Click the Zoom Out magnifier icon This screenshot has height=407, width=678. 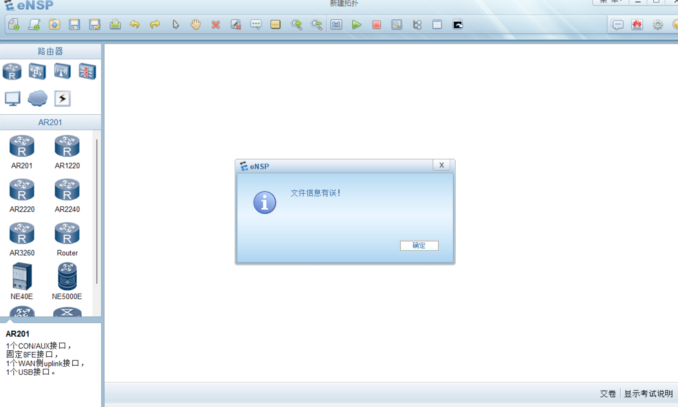point(316,25)
